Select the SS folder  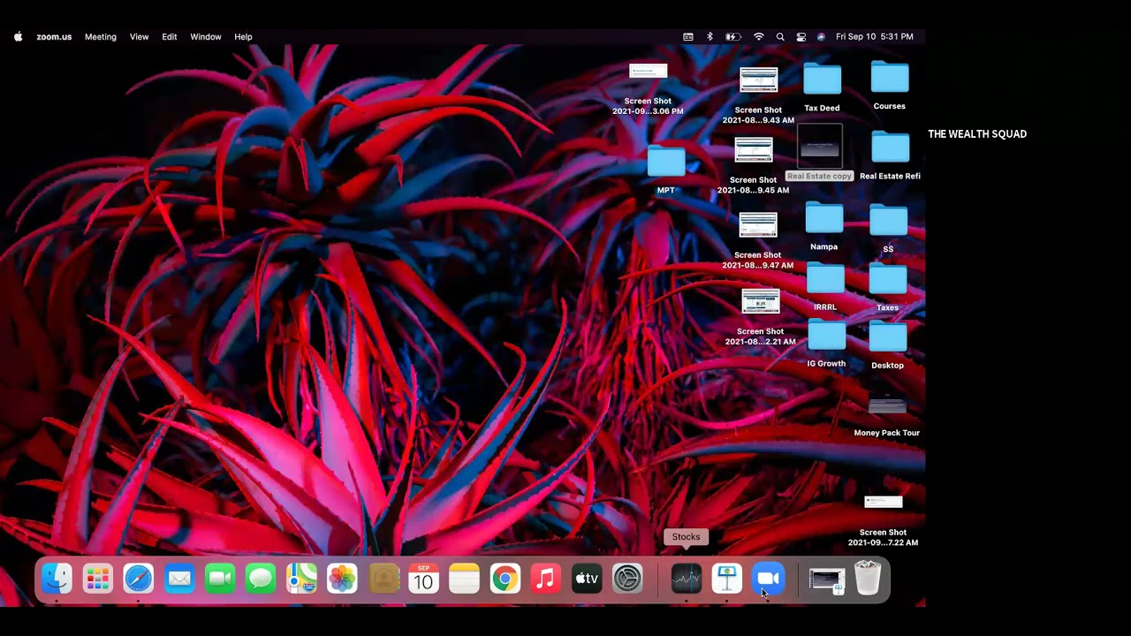[x=888, y=229]
